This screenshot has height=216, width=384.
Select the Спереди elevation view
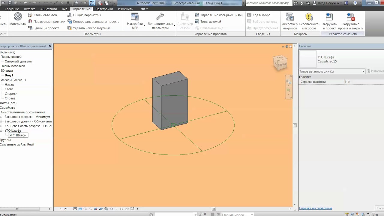tap(11, 94)
